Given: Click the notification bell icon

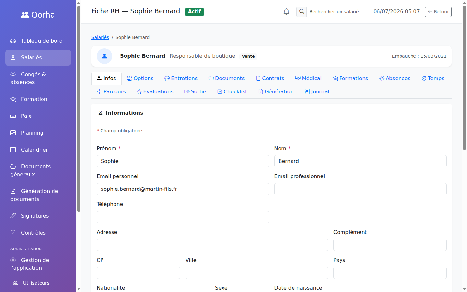Looking at the screenshot, I should click(x=286, y=12).
